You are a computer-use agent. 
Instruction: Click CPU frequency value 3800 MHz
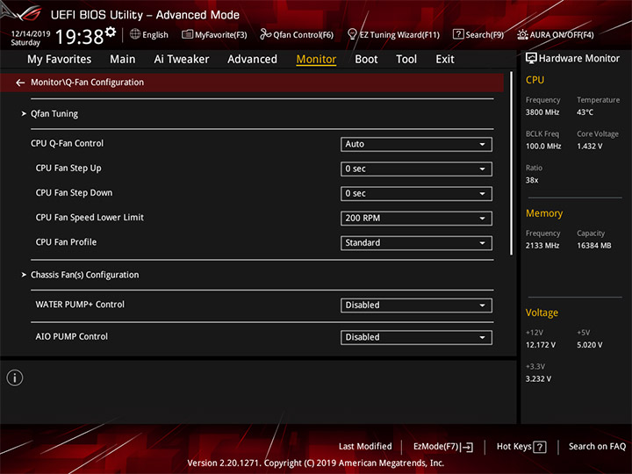[x=542, y=112]
